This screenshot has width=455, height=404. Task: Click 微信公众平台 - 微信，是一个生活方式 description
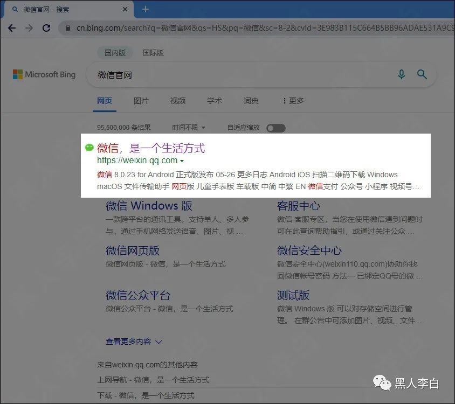click(169, 309)
